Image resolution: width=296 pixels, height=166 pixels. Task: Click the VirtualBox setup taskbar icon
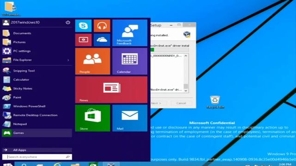(x=111, y=164)
